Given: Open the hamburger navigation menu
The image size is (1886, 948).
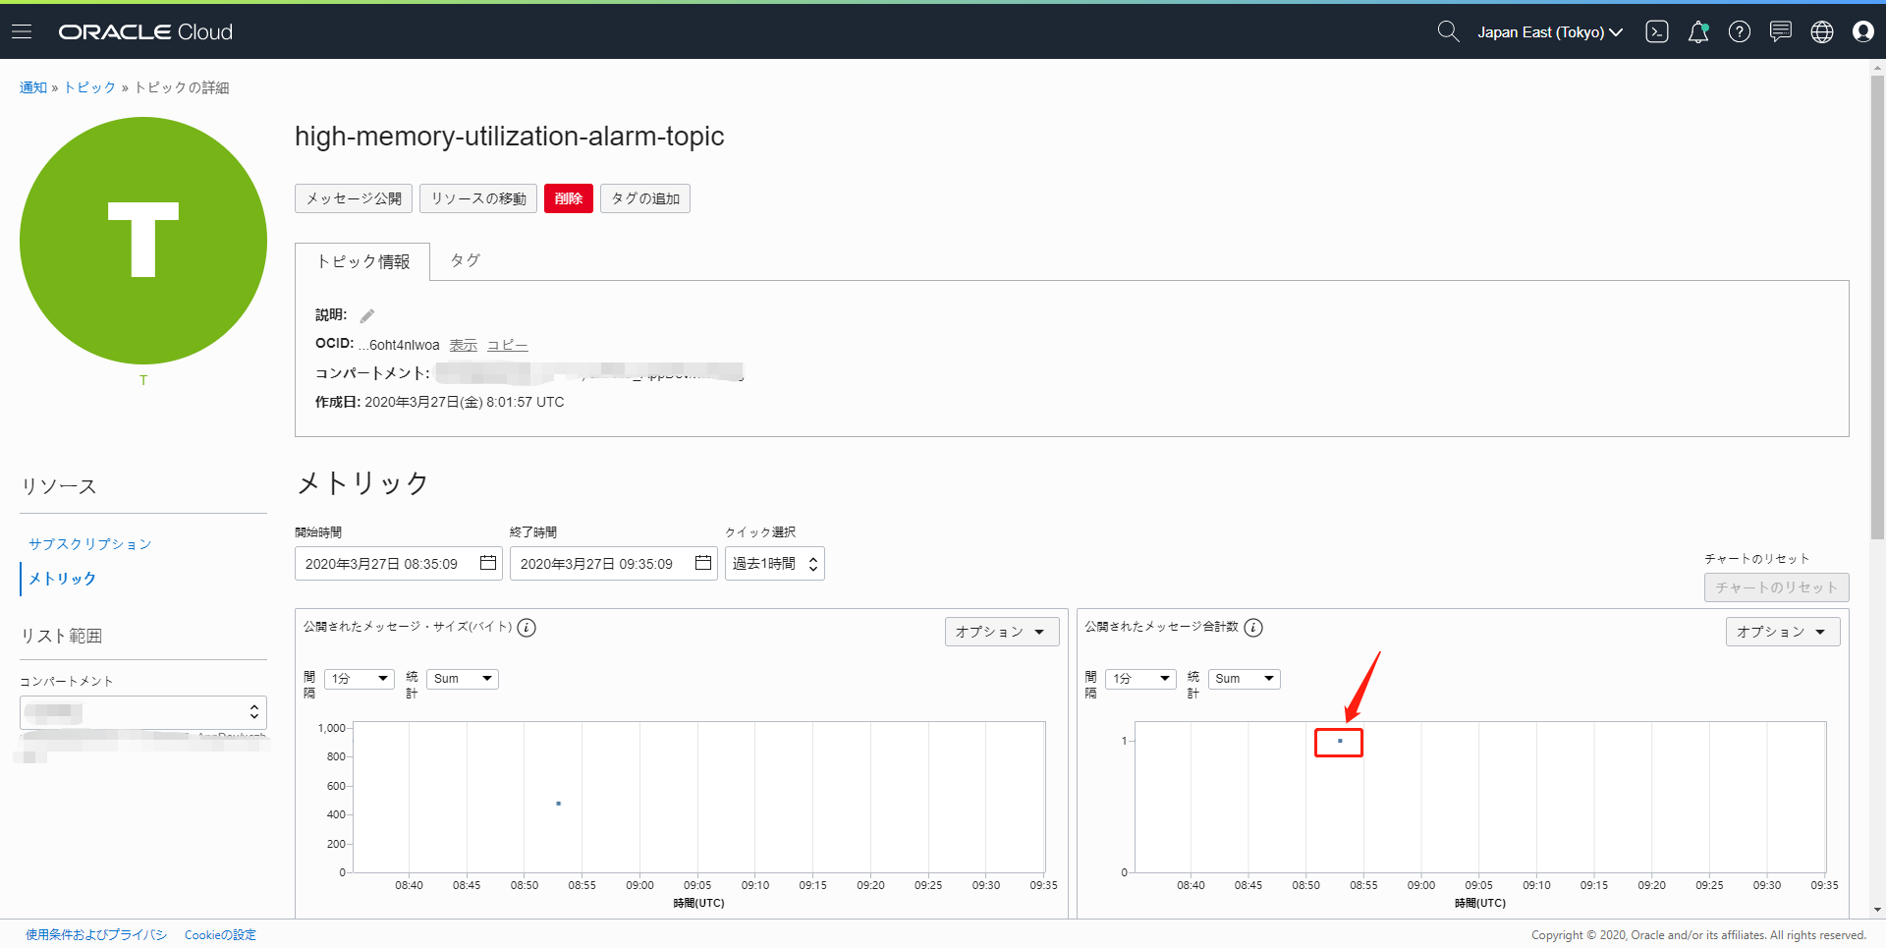Looking at the screenshot, I should tap(22, 31).
